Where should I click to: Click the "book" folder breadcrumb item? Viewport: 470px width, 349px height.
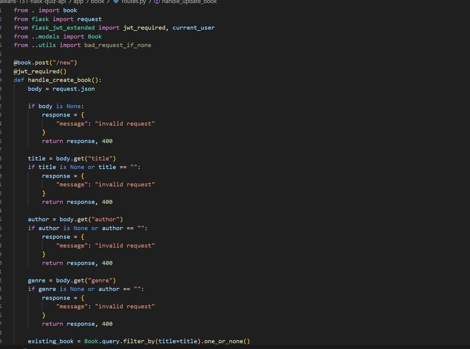(x=97, y=2)
